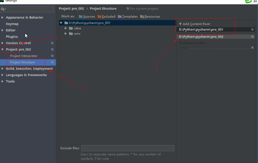
Task: Select content root E:\Python\pycharm\pro_001 in right panel
Action: pos(201,30)
